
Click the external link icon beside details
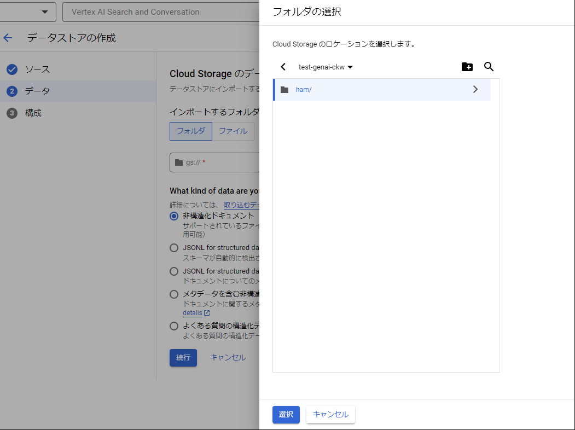click(206, 312)
